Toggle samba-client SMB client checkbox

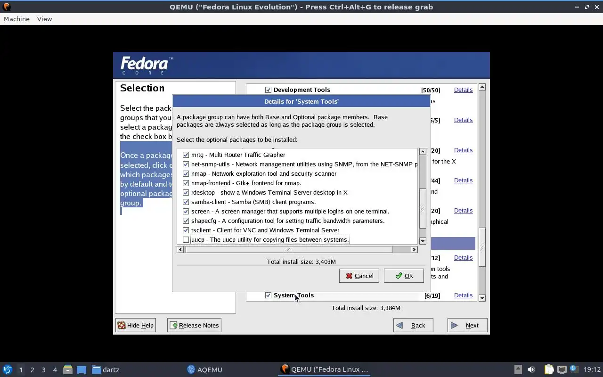click(186, 202)
